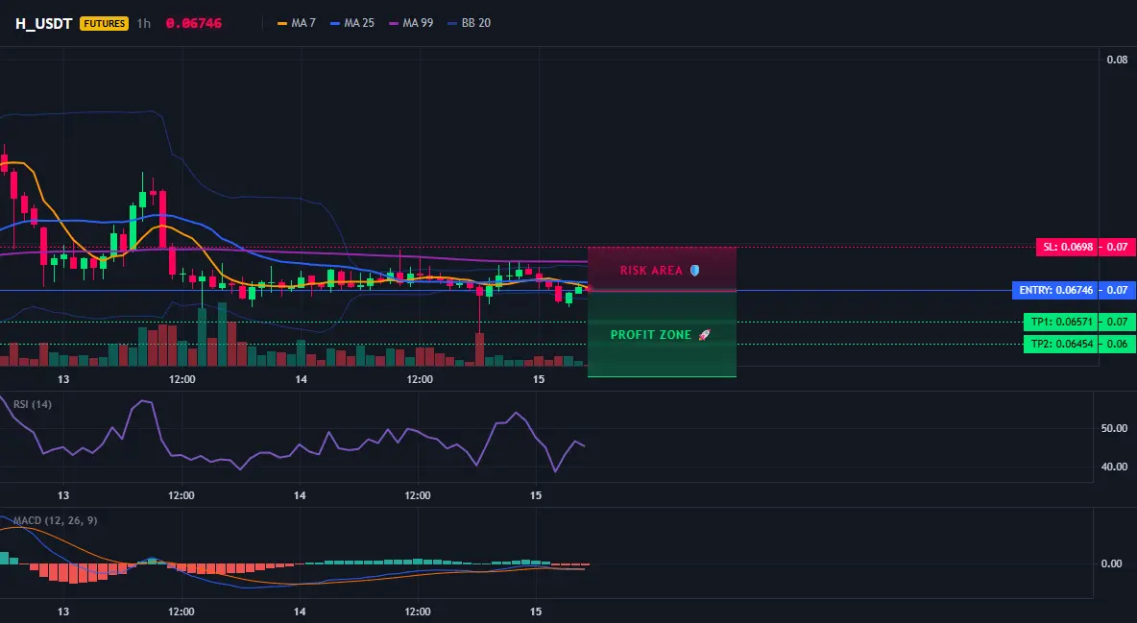Toggle the MA 25 legend entry
The width and height of the screenshot is (1137, 623).
point(352,23)
